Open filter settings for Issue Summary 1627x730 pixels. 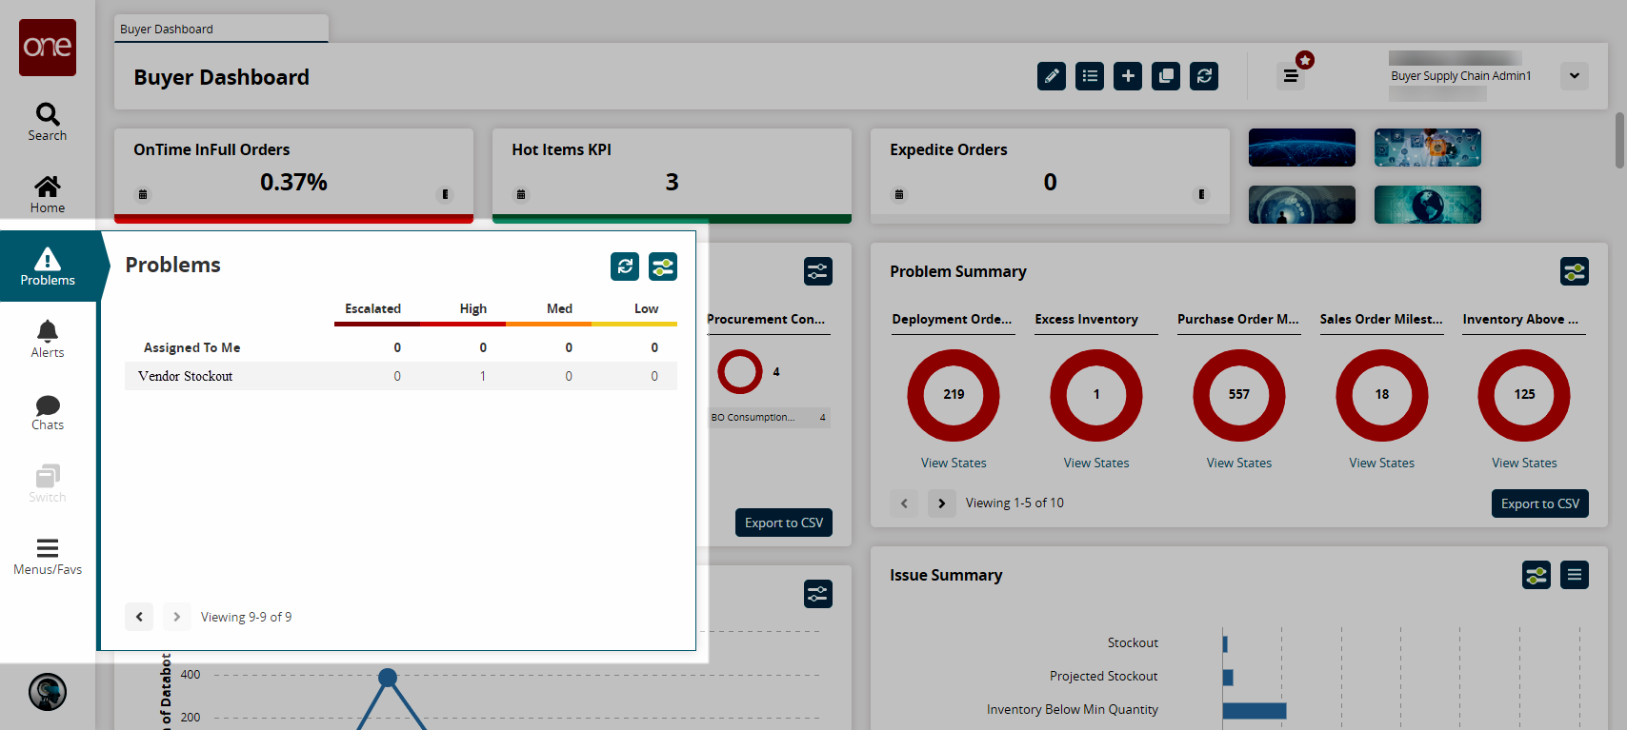(1537, 575)
